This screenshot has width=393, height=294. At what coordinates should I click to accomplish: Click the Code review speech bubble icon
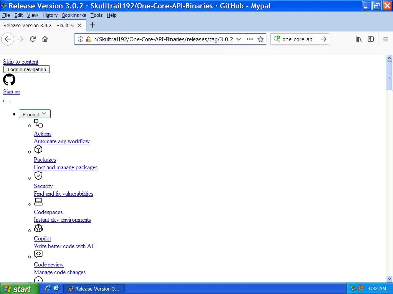click(x=38, y=254)
